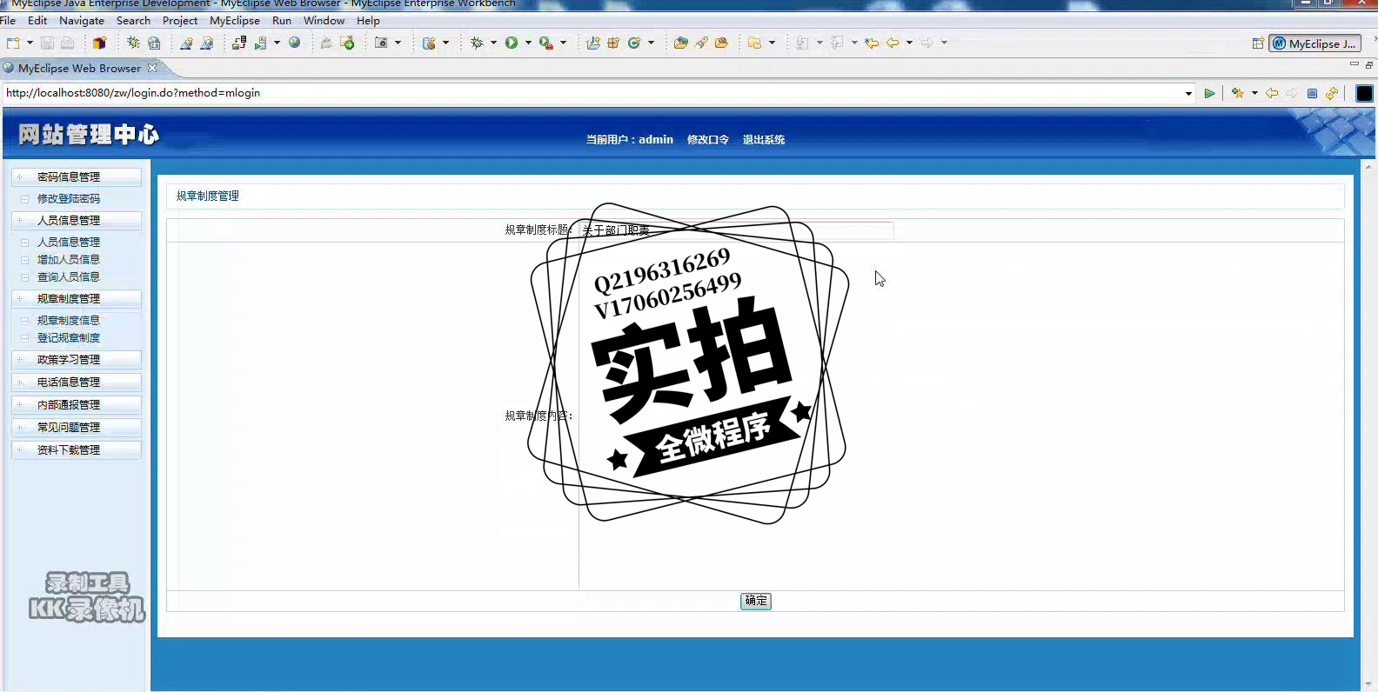
Task: Open 规章制度信息 in the sidebar
Action: (69, 321)
